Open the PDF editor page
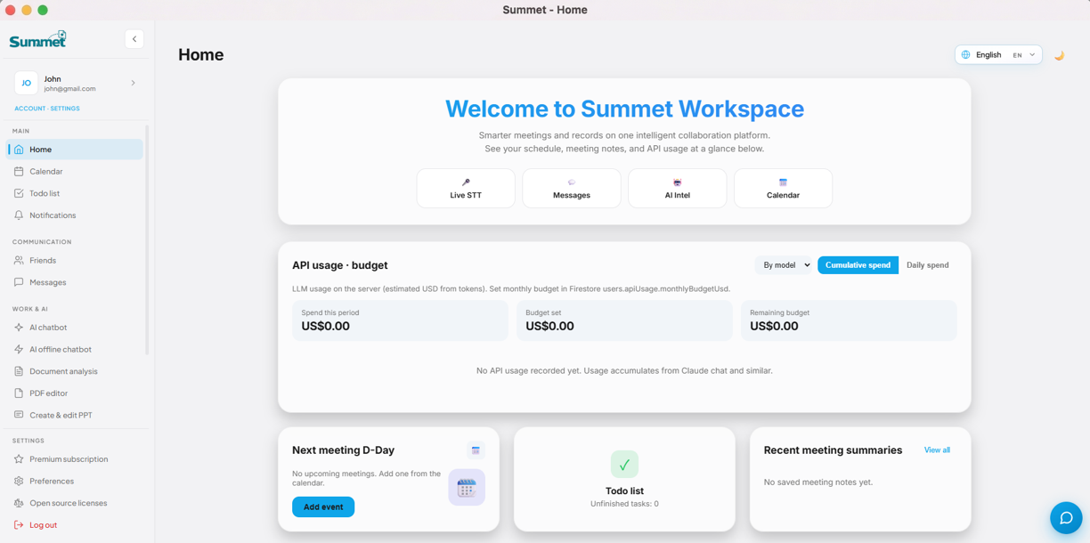Image resolution: width=1090 pixels, height=543 pixels. pos(75,393)
